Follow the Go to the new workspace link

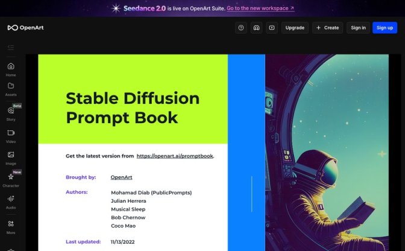tap(260, 8)
